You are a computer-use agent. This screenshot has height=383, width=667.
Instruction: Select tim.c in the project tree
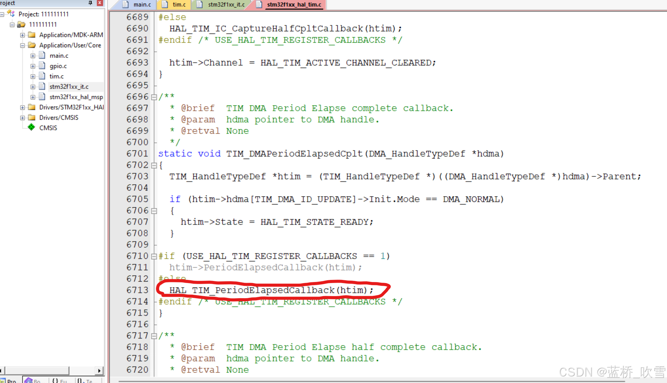(56, 76)
